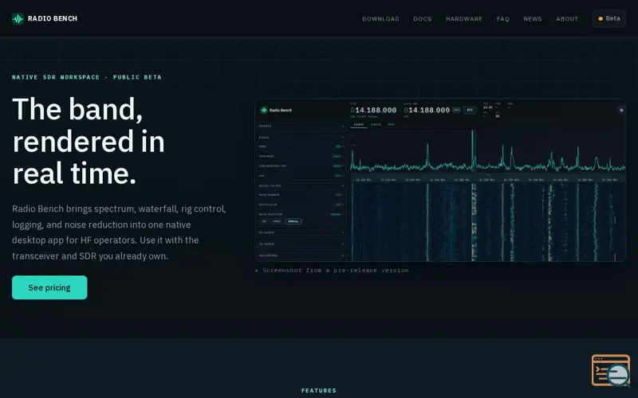638x398 pixels.
Task: Expand the RX Audio section in preview
Action: pos(301,232)
